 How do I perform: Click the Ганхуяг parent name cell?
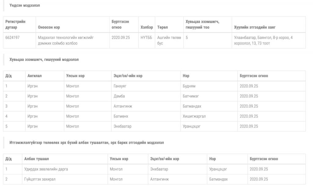(x=120, y=86)
